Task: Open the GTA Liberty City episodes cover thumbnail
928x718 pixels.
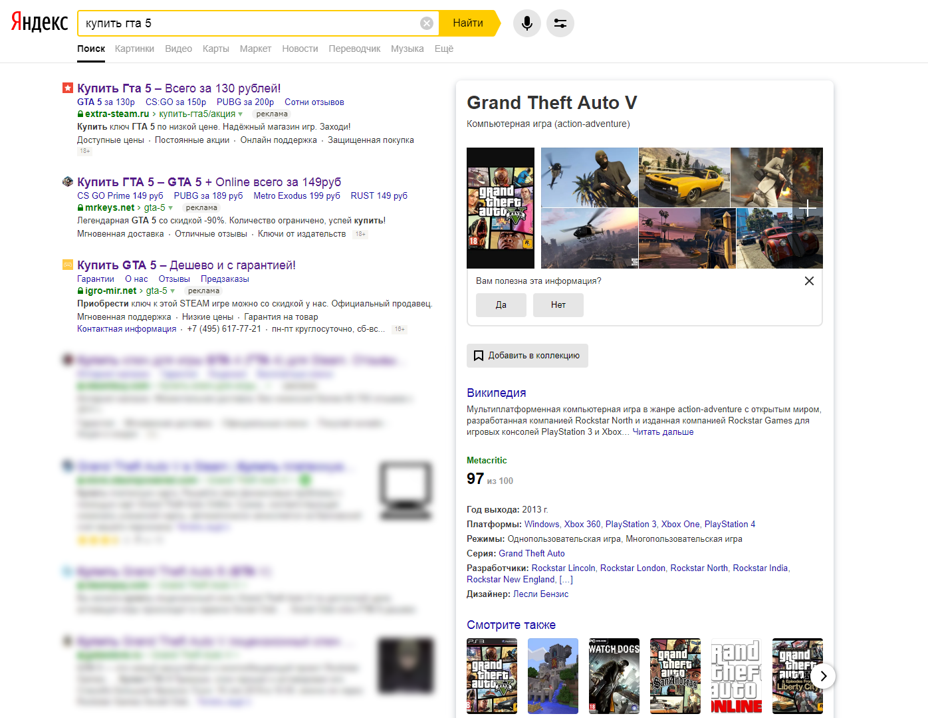Action: (798, 676)
